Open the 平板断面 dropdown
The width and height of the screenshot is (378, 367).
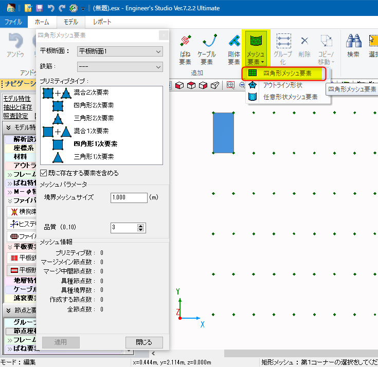click(120, 51)
